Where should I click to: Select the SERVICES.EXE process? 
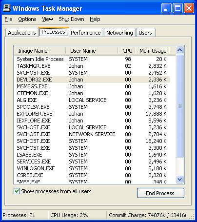coord(93,161)
